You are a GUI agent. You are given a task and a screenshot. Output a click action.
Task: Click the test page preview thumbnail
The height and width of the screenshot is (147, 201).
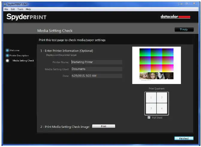157,65
